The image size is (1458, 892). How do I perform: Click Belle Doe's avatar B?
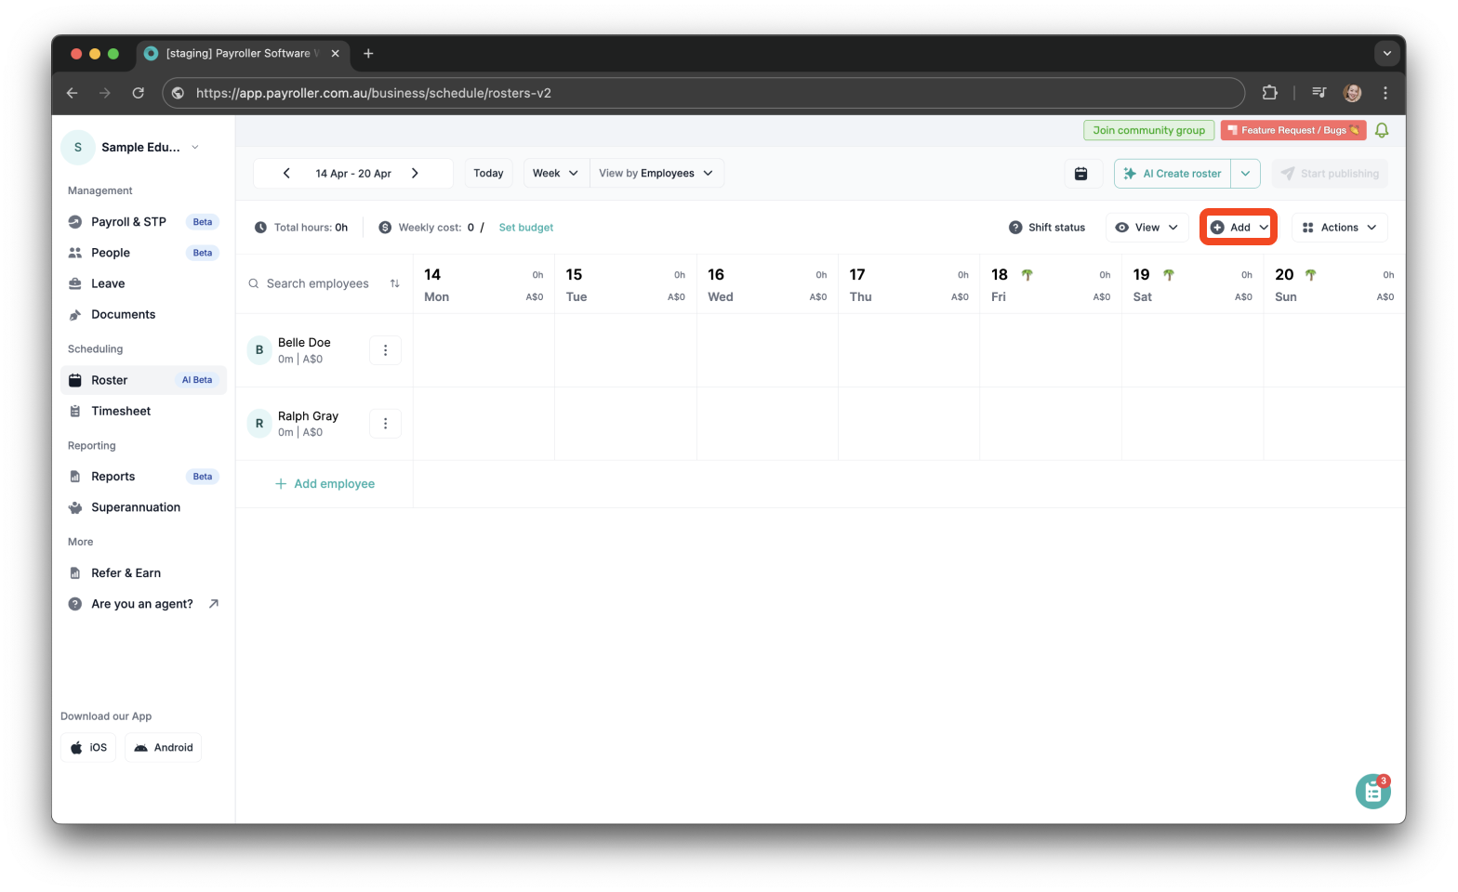tap(259, 350)
